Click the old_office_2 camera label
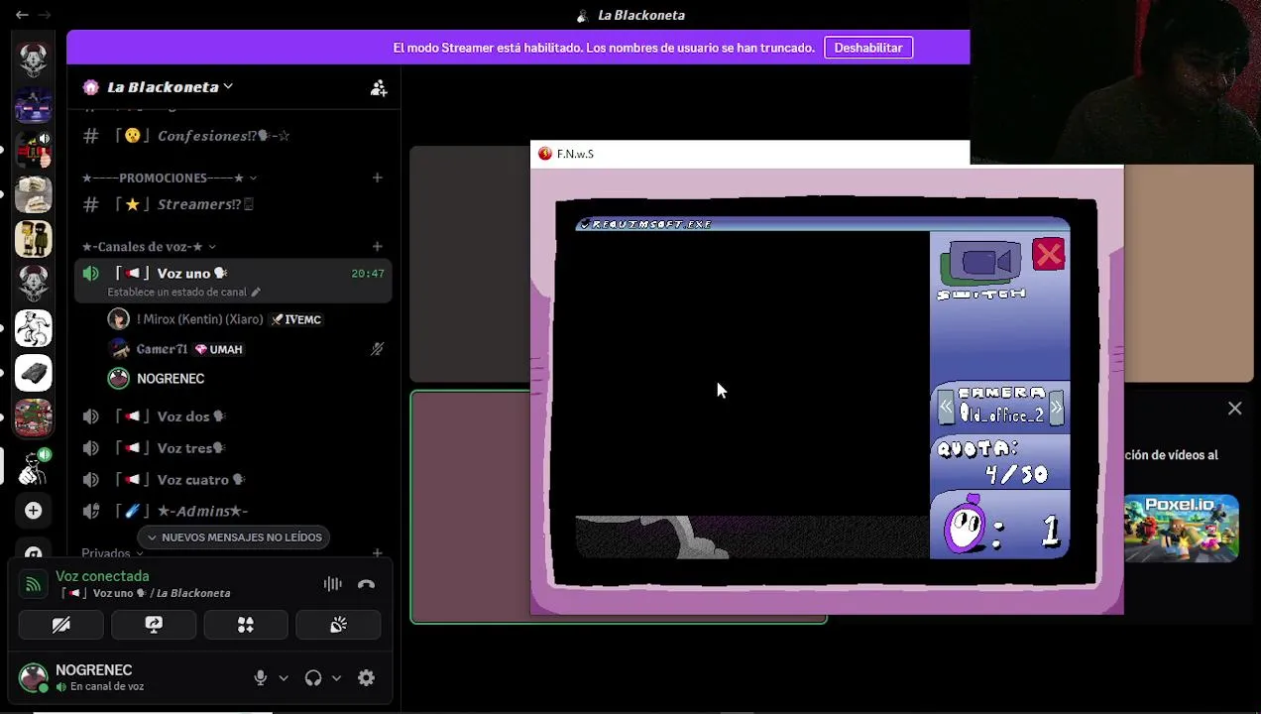 point(1001,416)
